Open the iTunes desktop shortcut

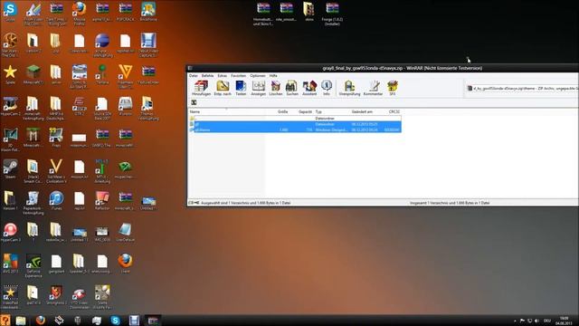point(56,201)
